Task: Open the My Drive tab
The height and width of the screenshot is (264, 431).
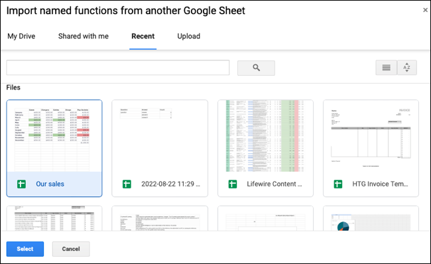Action: (21, 36)
